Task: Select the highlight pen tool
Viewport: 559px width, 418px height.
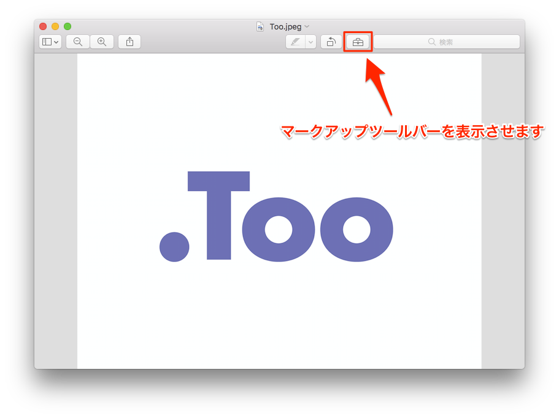Action: coord(296,42)
